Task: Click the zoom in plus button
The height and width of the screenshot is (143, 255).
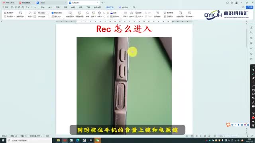Action: coord(247,136)
